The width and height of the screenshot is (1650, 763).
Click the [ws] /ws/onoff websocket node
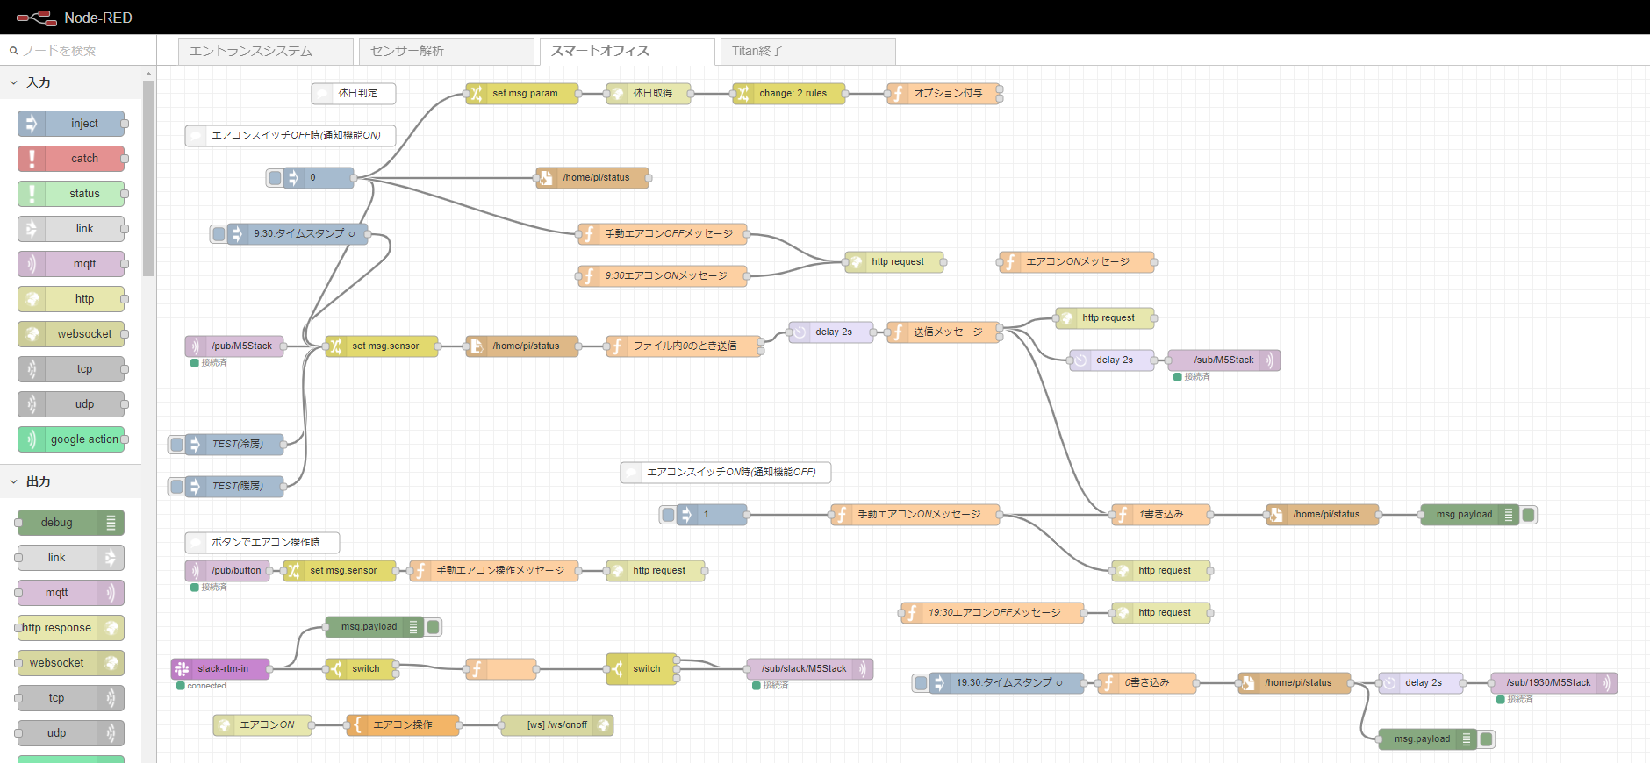[556, 725]
